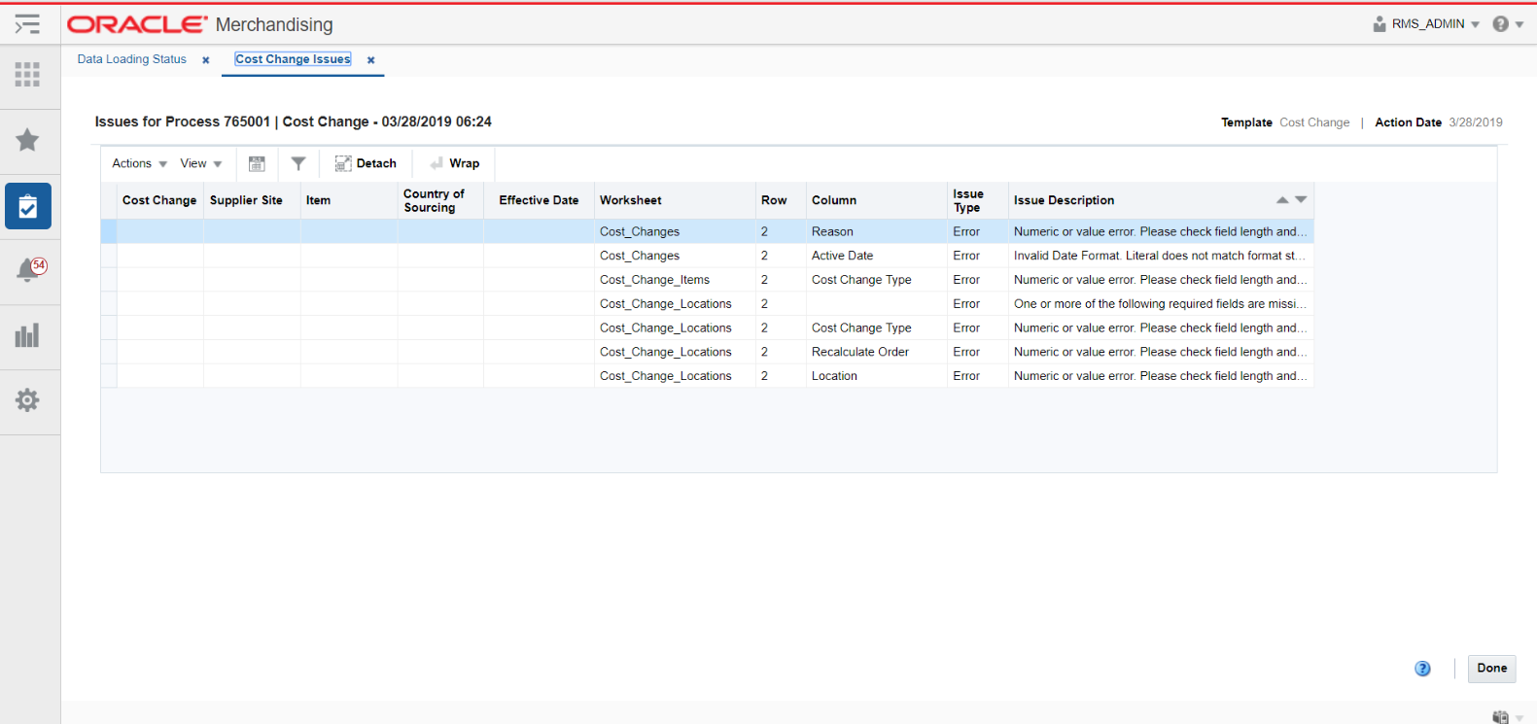Click the required fields missing issue description
Screen dimensions: 1537x724
(1160, 304)
